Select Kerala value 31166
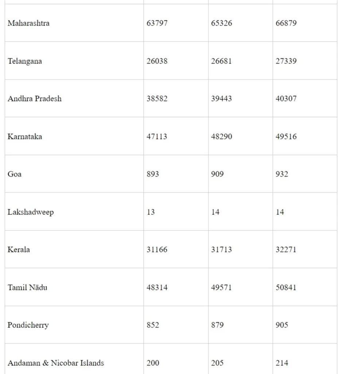 click(x=157, y=250)
